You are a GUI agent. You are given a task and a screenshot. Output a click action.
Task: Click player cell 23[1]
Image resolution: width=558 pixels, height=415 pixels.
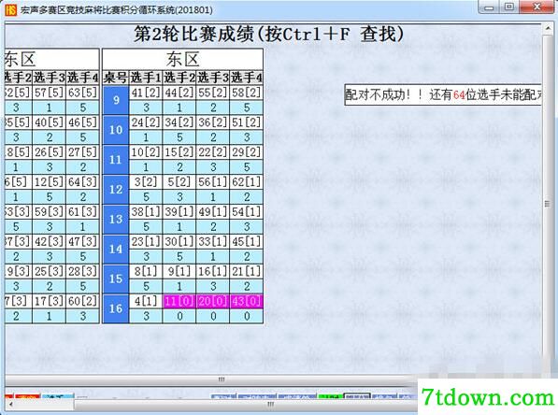[146, 242]
